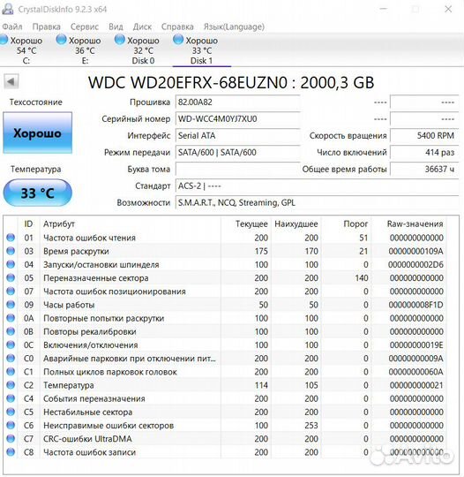Click the transfer mode SATA/600 field
Viewport: 464px width, 477px height.
coord(237,152)
